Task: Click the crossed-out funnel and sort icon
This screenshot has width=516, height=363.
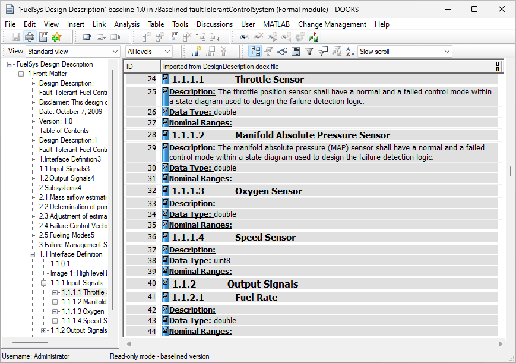Action: coord(337,51)
